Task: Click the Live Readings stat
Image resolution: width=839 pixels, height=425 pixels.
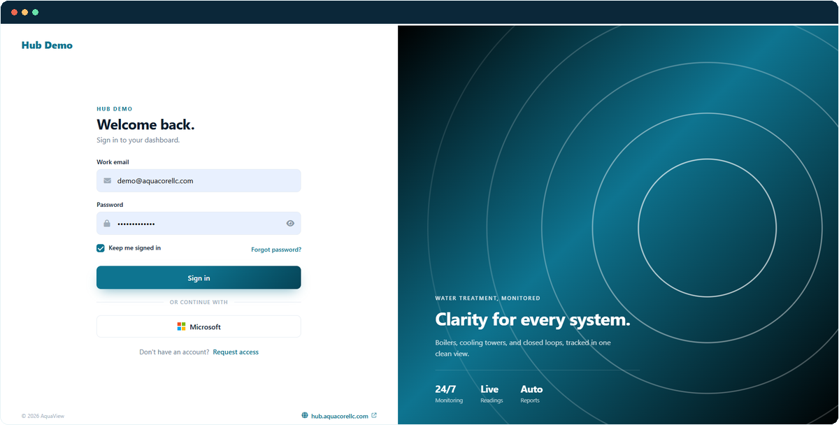Action: pos(492,394)
